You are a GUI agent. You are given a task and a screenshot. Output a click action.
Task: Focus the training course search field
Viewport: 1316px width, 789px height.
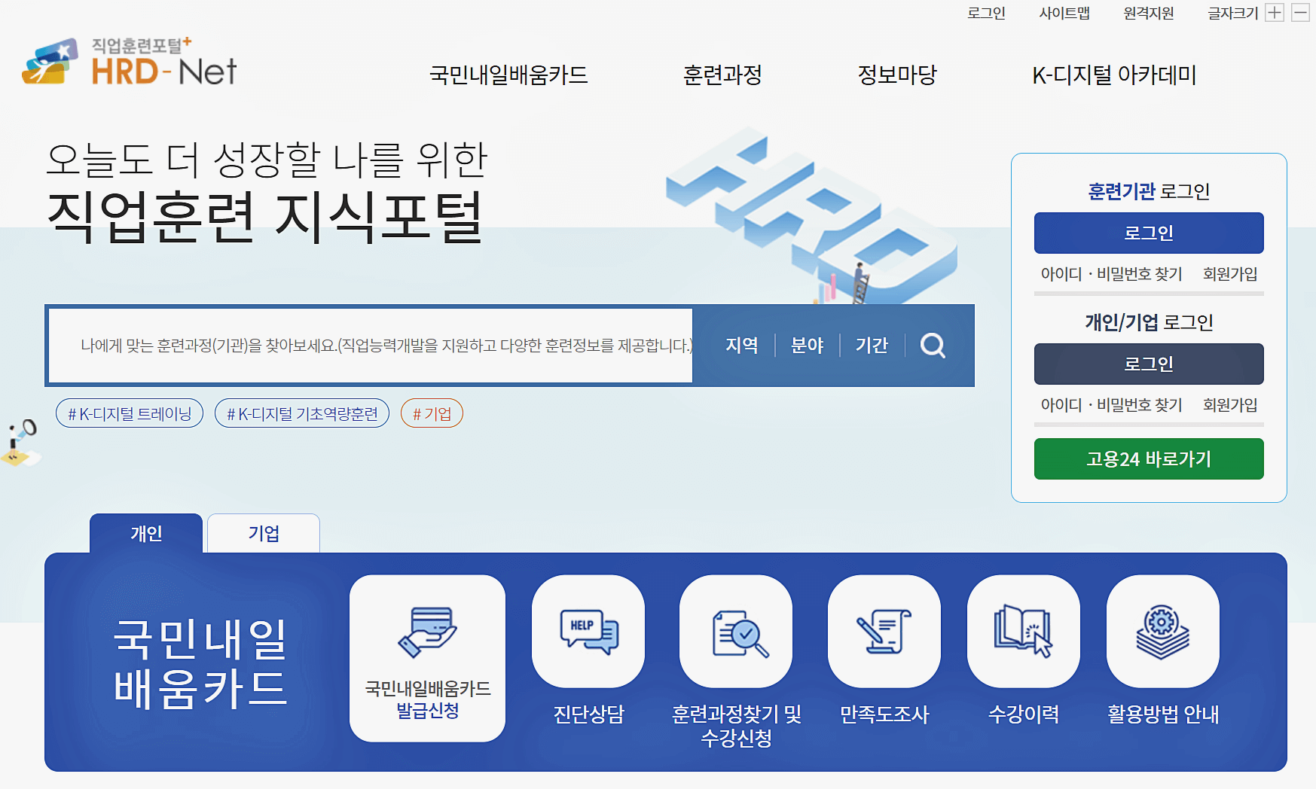pos(371,346)
